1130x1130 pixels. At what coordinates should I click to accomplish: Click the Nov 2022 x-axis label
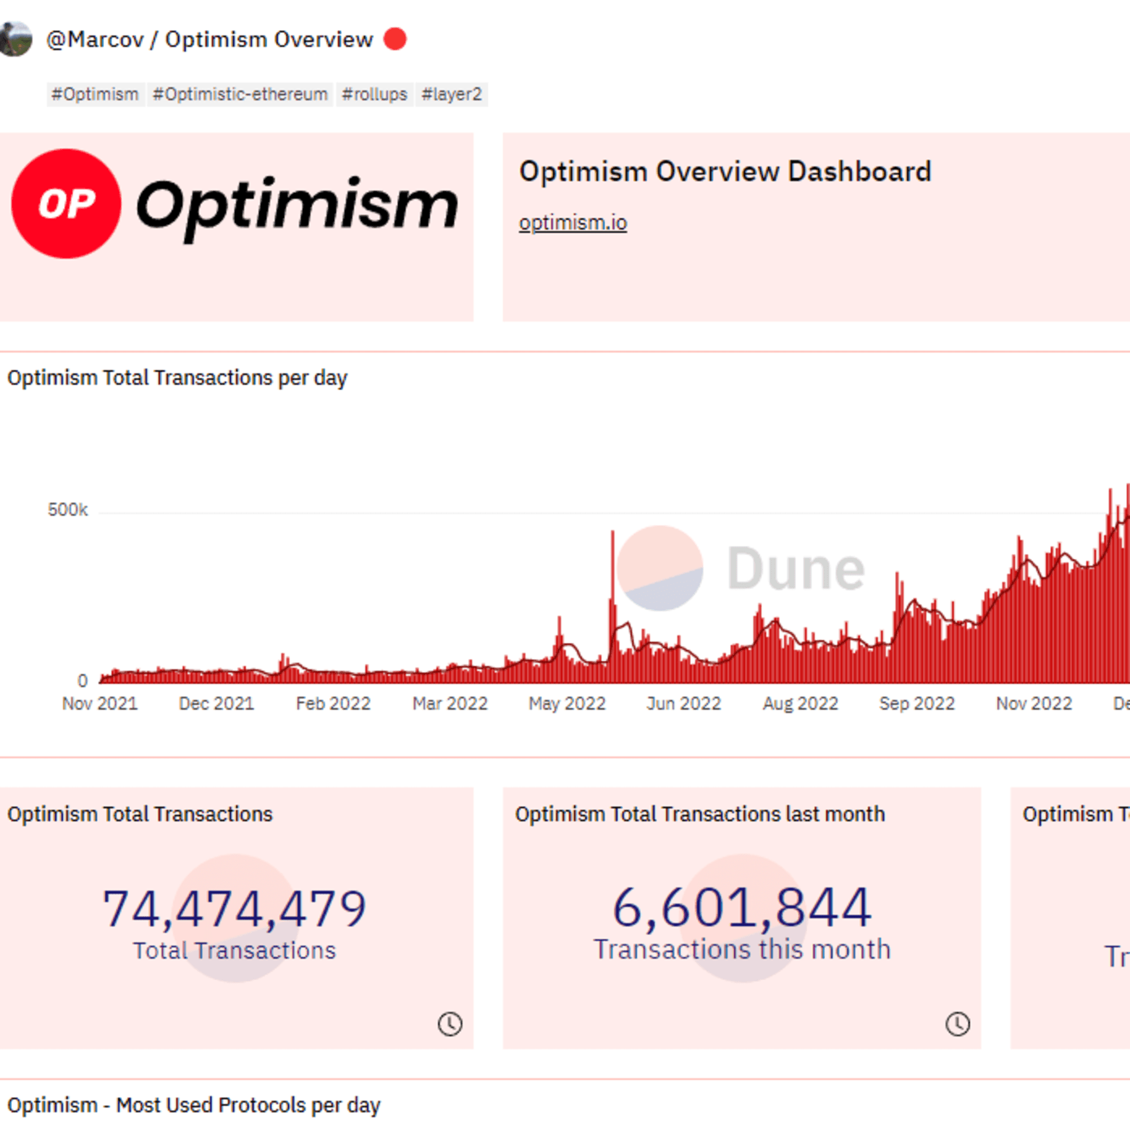coord(1034,703)
